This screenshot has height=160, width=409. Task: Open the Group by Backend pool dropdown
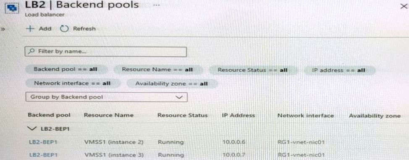coord(107,97)
